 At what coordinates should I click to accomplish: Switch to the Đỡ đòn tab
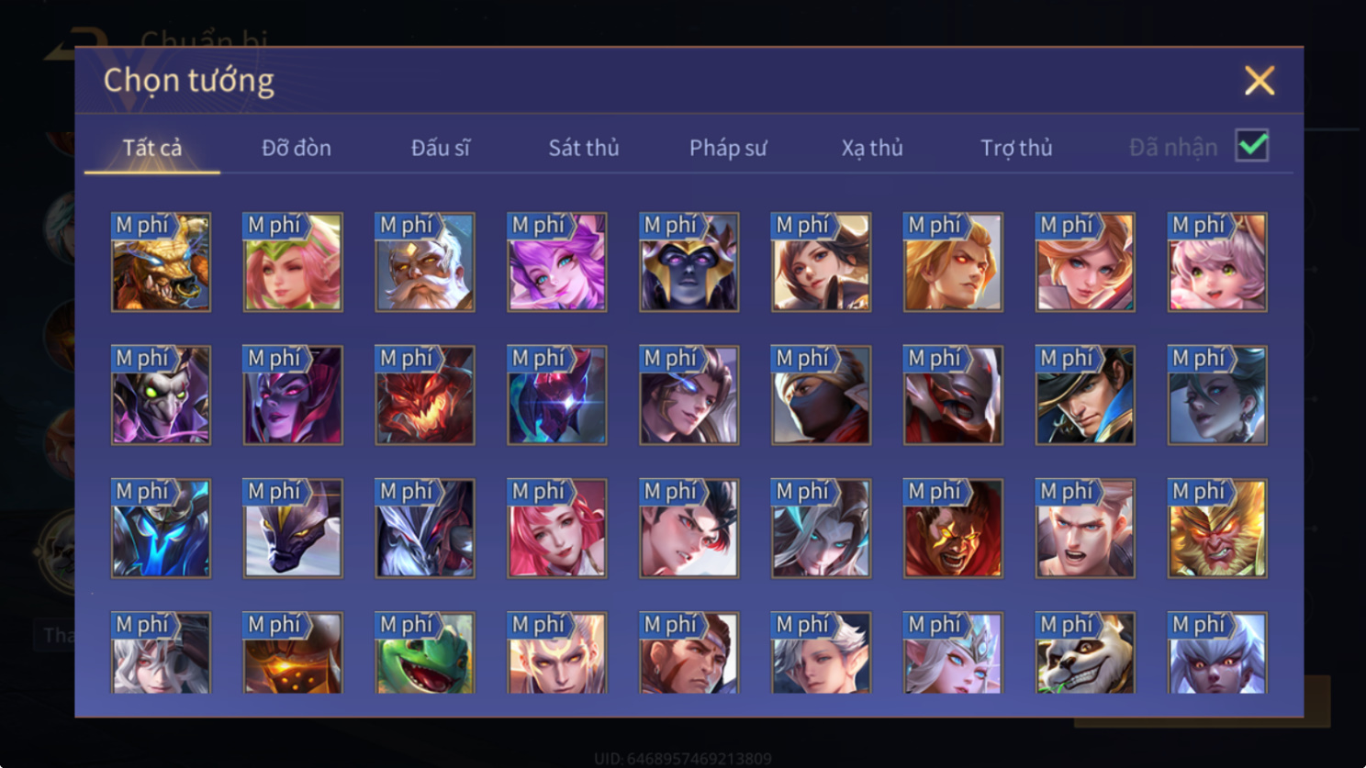297,148
